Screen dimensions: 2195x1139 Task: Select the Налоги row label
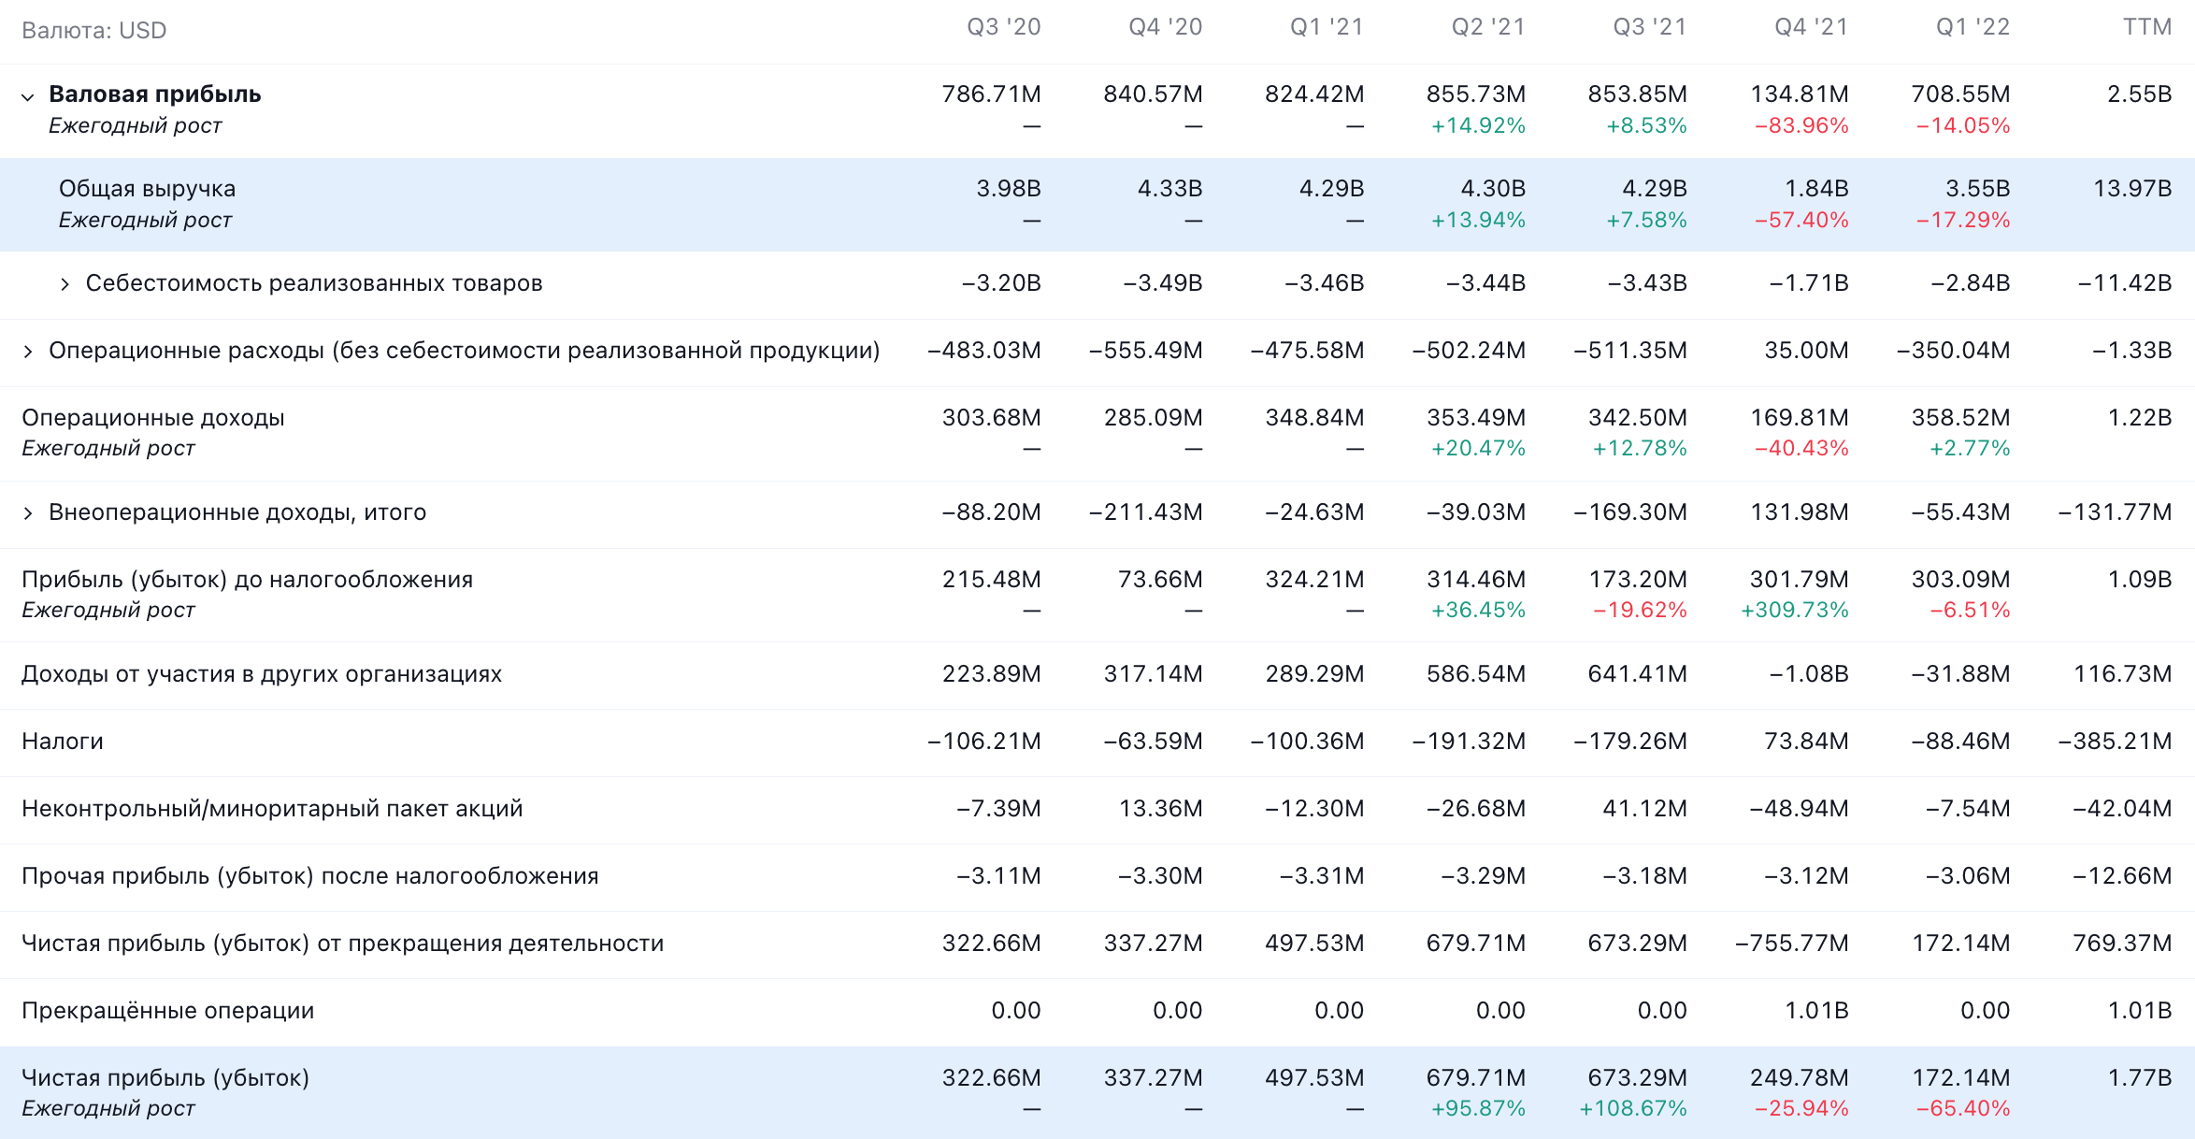coord(63,742)
